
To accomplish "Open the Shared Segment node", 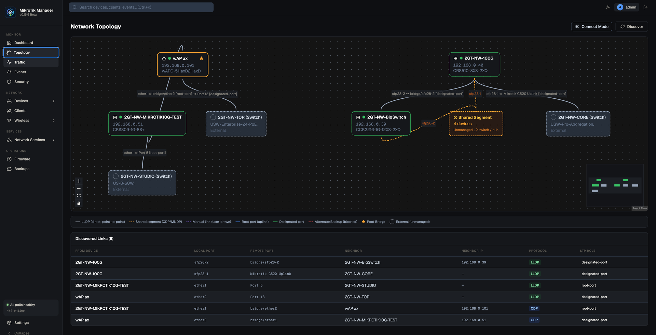I will click(476, 124).
